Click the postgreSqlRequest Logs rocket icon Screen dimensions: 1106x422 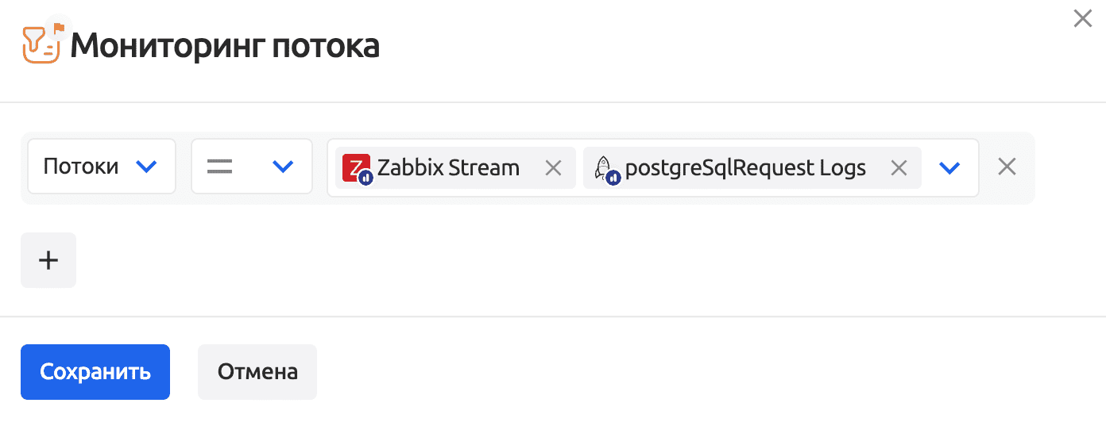(x=604, y=167)
